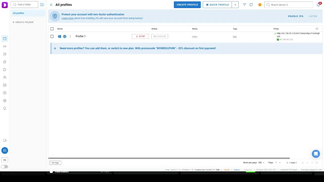Open the Extensions puzzle icon in sidebar
The height and width of the screenshot is (182, 324).
(5, 70)
